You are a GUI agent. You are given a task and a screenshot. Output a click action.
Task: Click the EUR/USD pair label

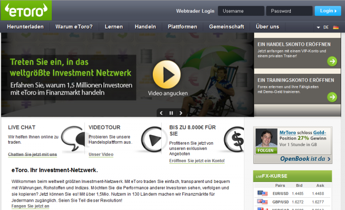point(280,194)
